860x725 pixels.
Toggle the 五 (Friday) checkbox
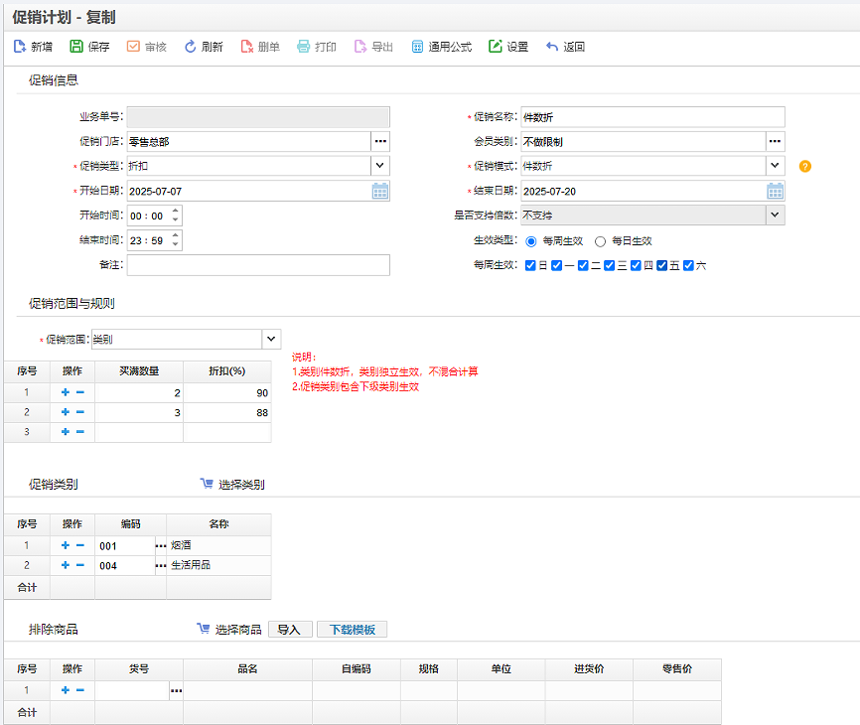coord(662,265)
